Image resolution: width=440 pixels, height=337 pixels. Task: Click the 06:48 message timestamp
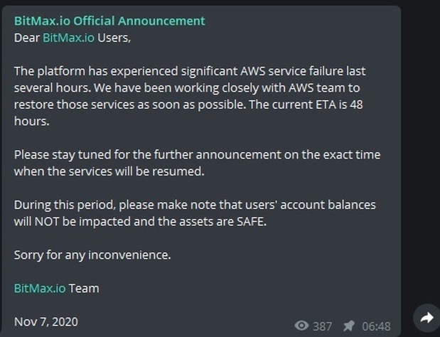click(x=376, y=326)
